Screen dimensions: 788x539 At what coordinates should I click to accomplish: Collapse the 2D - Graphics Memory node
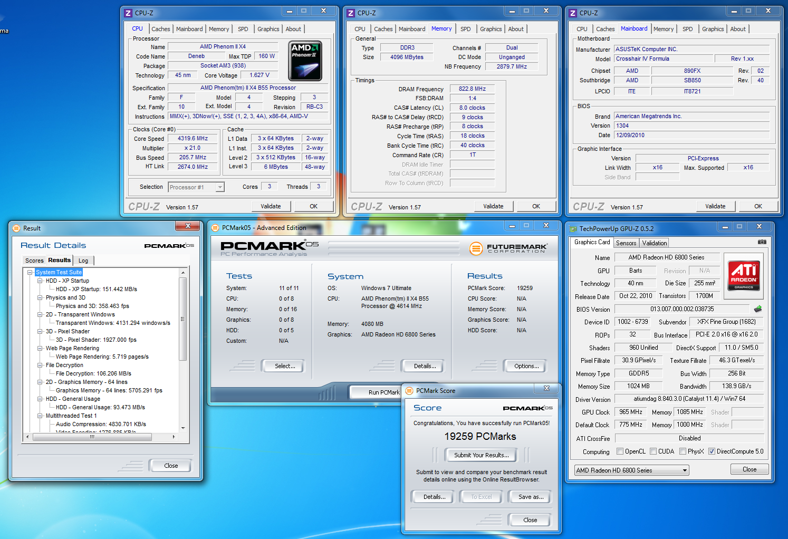(x=40, y=382)
